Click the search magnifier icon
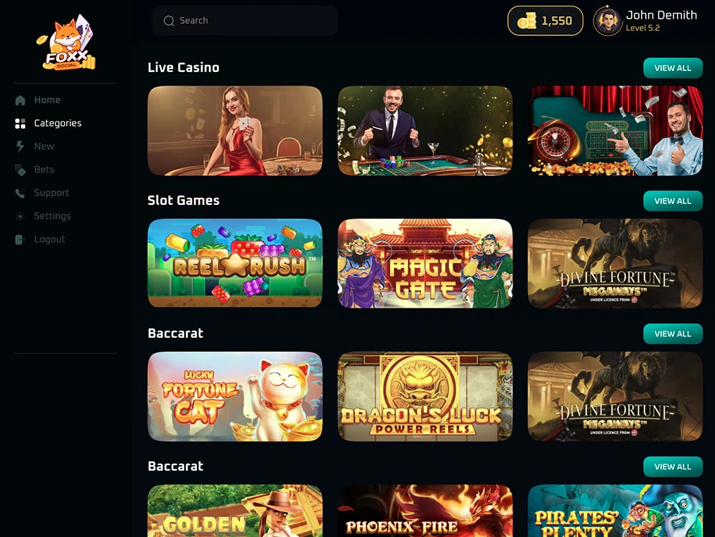The height and width of the screenshot is (537, 715). 169,21
